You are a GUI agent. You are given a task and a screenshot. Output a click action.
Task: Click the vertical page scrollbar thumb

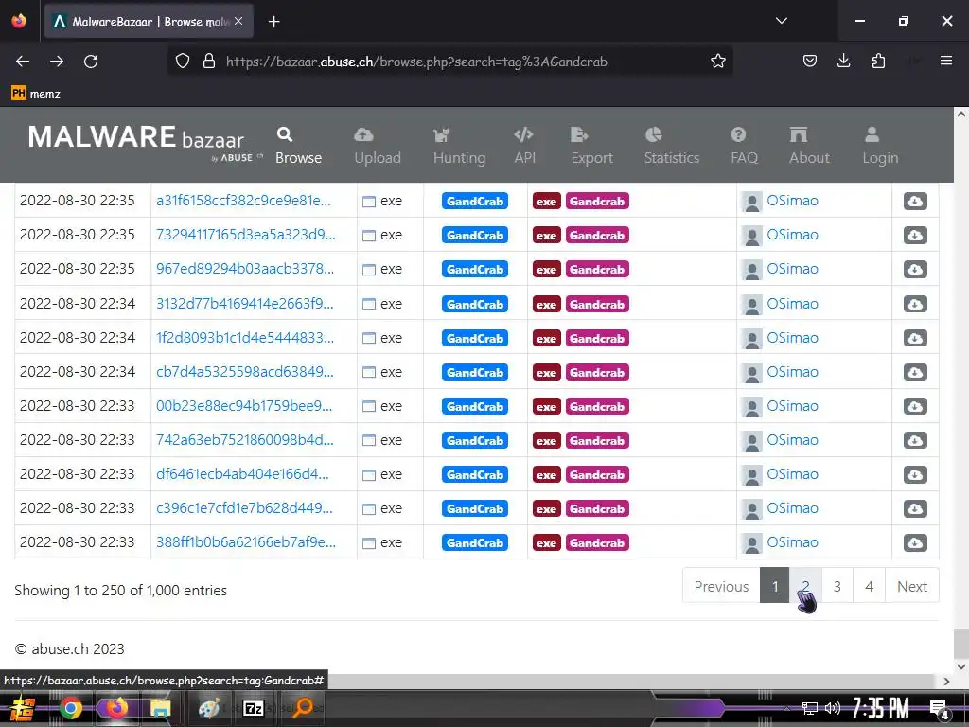tap(960, 644)
